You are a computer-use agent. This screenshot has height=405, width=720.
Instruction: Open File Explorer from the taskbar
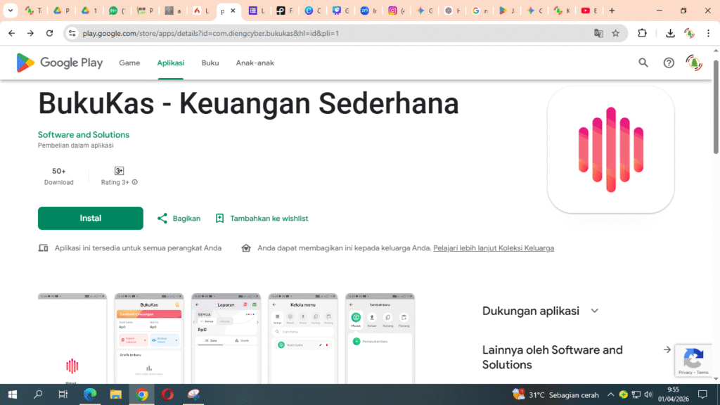click(115, 394)
